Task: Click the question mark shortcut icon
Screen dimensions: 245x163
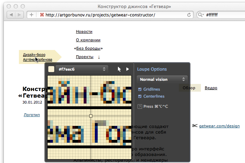Action: (140, 106)
